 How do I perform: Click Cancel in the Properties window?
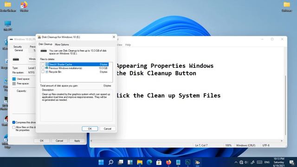(x=59, y=141)
